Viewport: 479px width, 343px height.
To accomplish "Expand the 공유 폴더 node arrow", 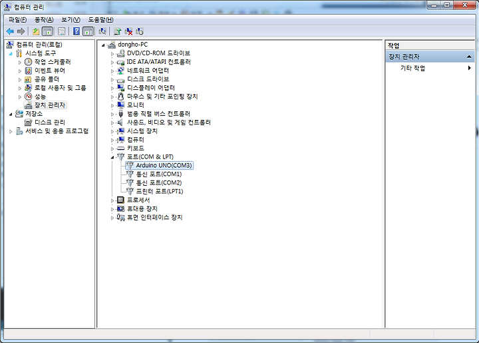I will click(x=20, y=79).
